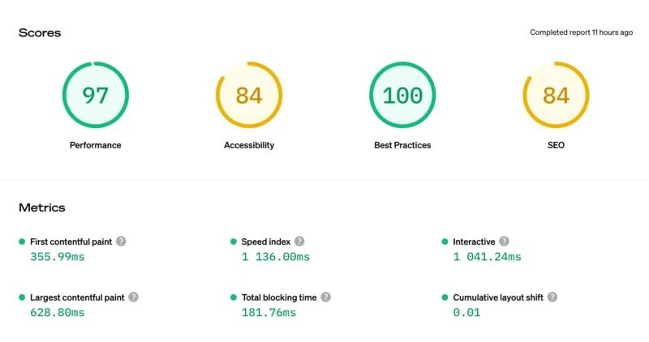Screen dimensions: 649x342
Task: Open help icon for Largest contentful paint
Action: tap(133, 297)
